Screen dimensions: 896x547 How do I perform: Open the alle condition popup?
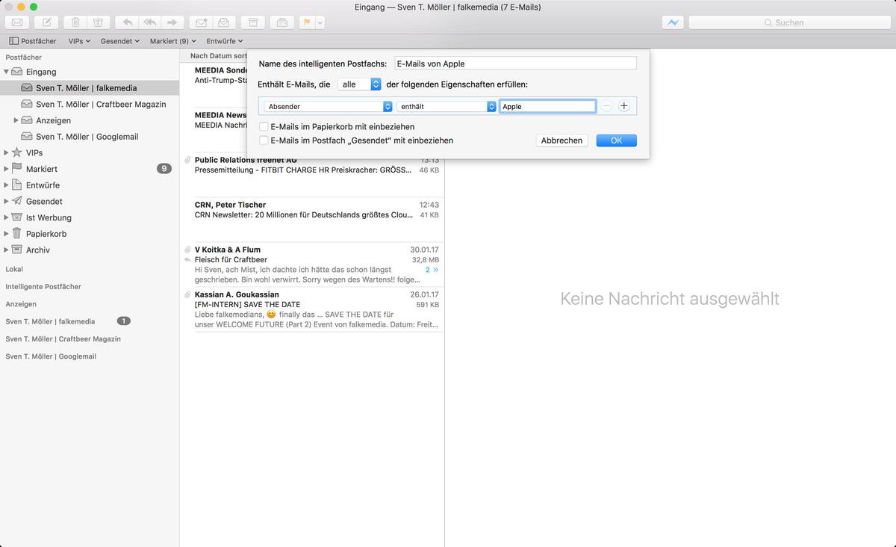359,84
